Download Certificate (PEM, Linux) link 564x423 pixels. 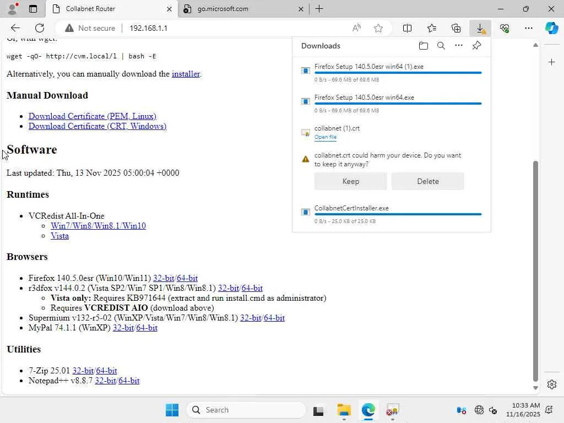93,116
